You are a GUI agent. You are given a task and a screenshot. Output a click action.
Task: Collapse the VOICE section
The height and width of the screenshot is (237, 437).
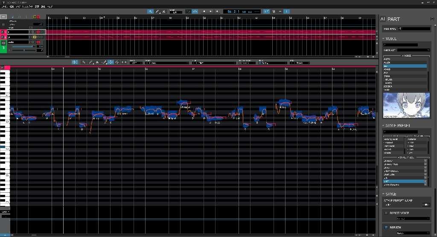384,38
